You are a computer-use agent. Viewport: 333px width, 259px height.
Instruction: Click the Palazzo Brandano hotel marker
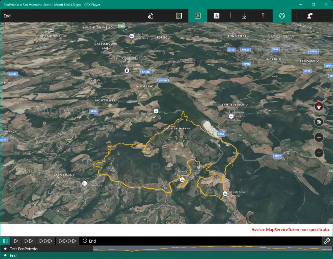182,180
